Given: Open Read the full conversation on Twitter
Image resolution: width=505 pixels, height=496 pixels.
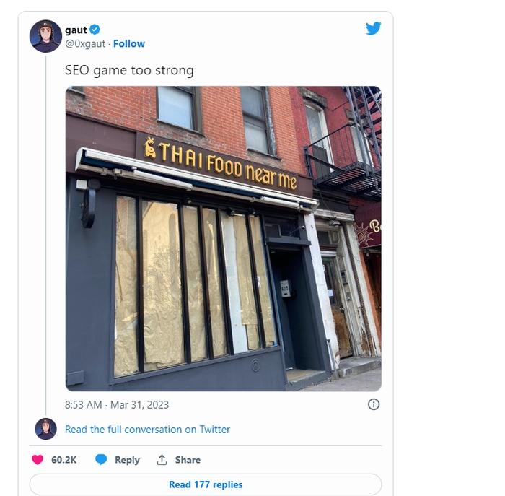Looking at the screenshot, I should click(x=147, y=430).
